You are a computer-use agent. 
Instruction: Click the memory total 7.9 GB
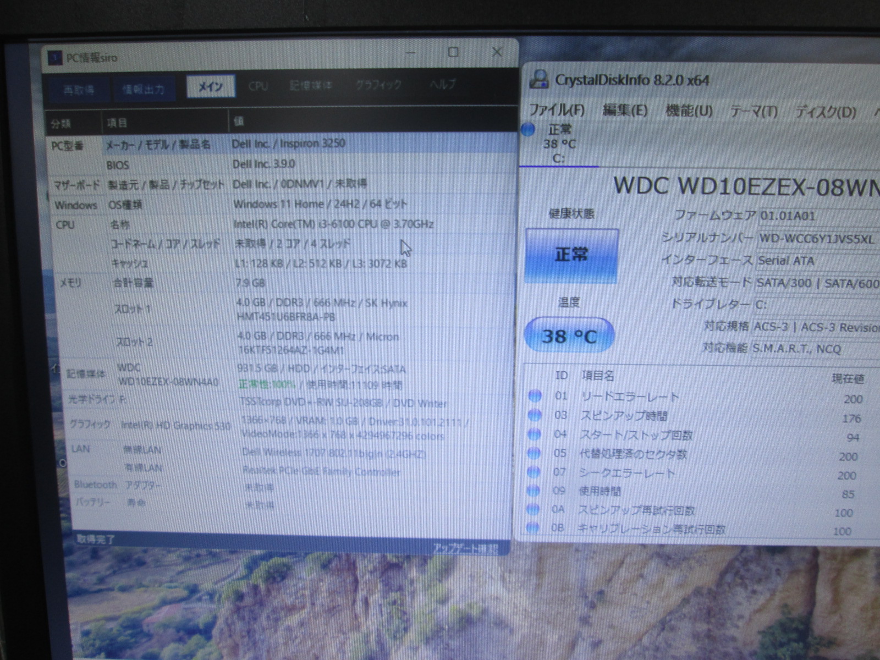250,283
